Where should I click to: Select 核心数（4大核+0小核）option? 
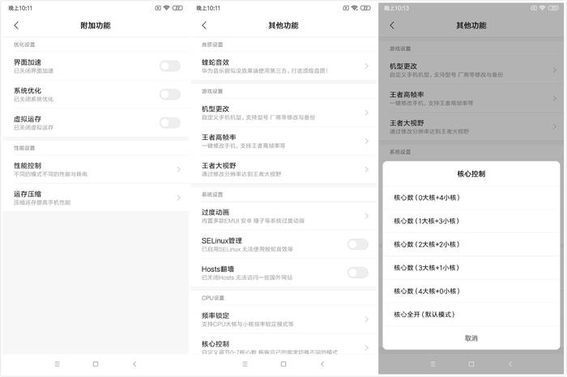pyautogui.click(x=471, y=291)
